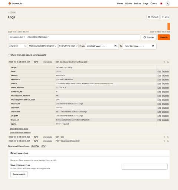
Task: Start Live log streaming
Action: click(x=165, y=17)
